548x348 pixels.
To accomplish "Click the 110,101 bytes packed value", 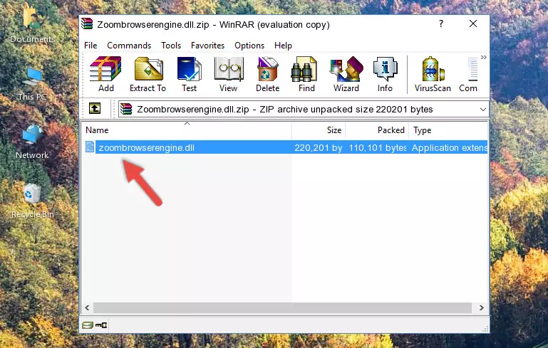I will pyautogui.click(x=378, y=147).
